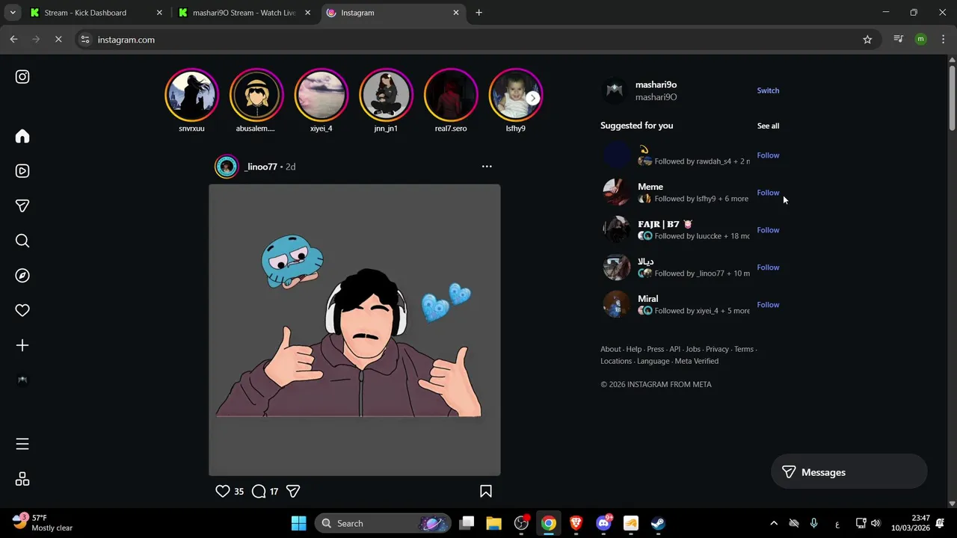The image size is (957, 538).
Task: Open Discord from taskbar
Action: (x=603, y=523)
